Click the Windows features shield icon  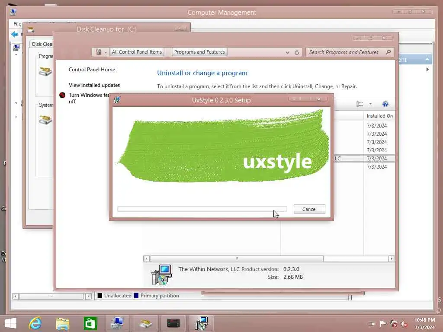tap(62, 95)
